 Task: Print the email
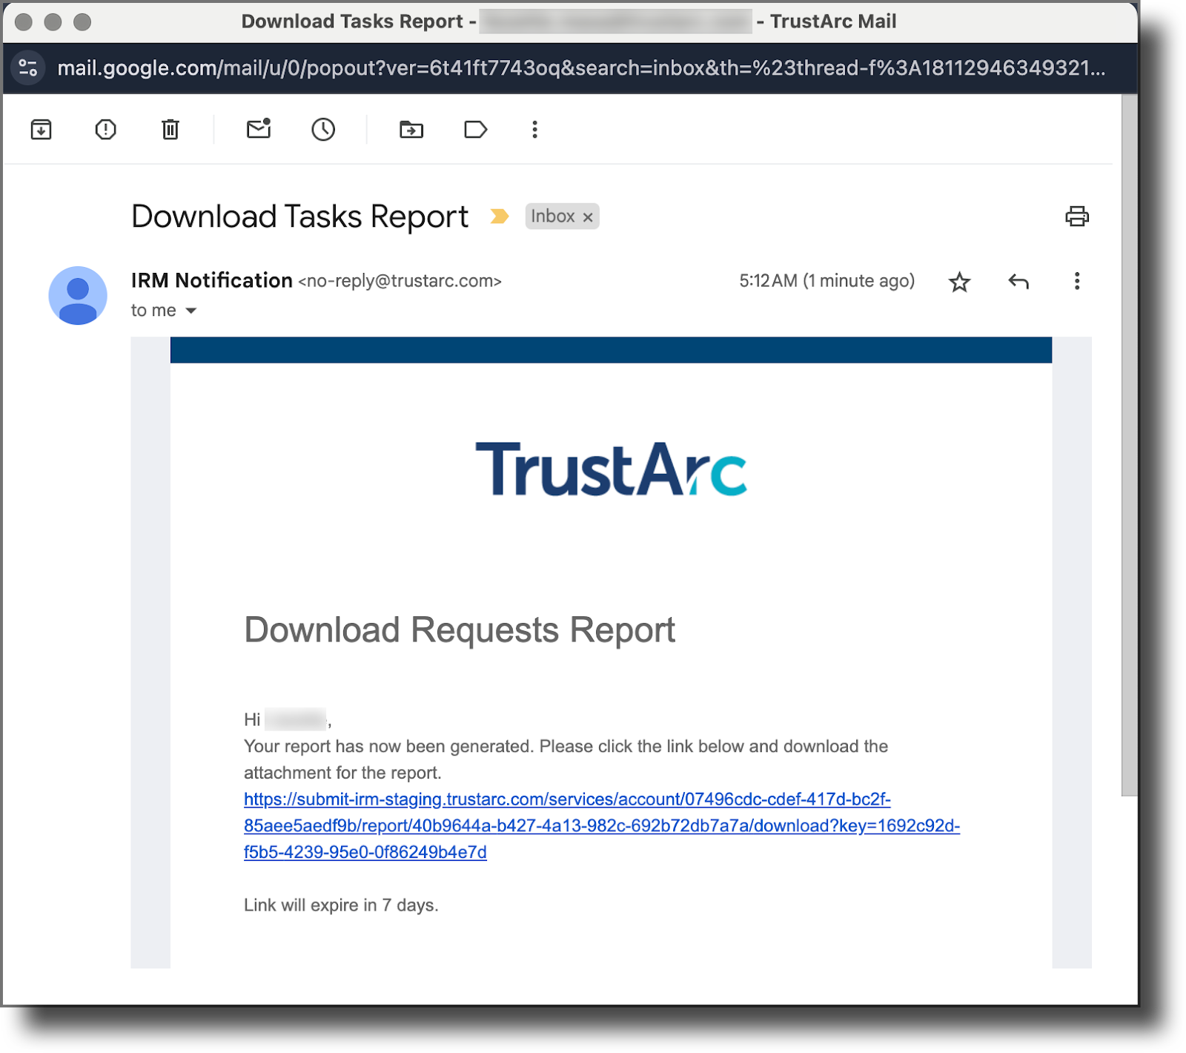tap(1076, 216)
